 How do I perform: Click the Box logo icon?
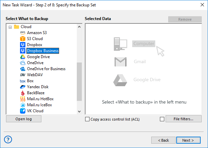(23, 81)
